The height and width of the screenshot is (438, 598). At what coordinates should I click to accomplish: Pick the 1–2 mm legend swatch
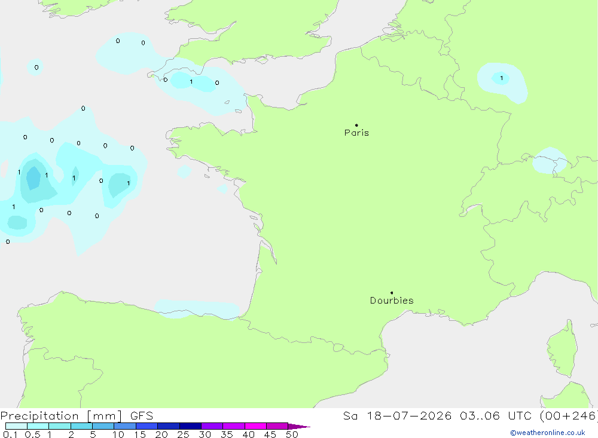(60, 426)
